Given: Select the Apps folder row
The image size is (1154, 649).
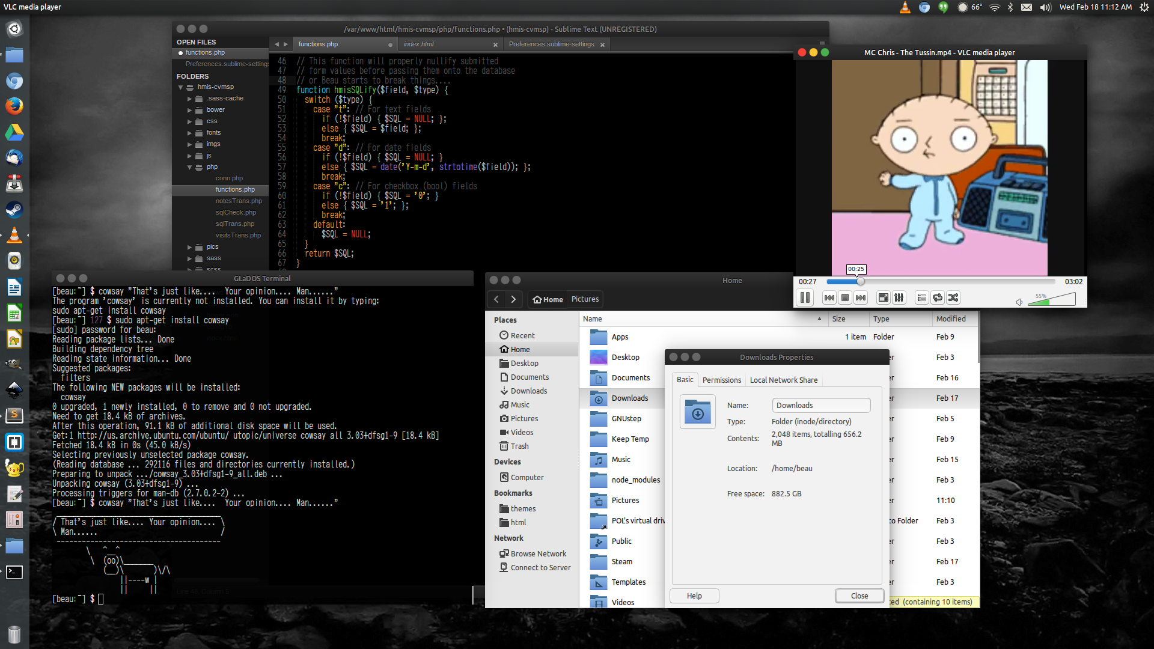Looking at the screenshot, I should coord(779,337).
